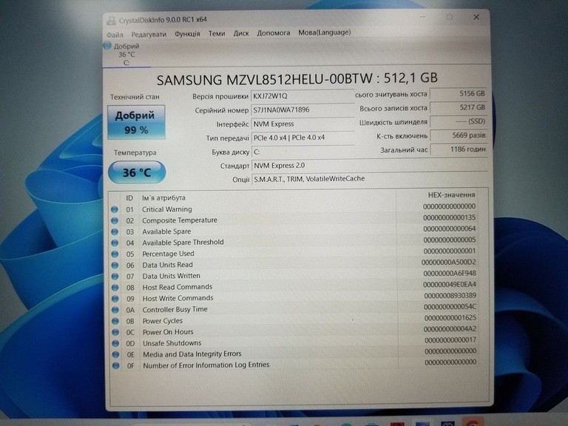Click the total hours value 1186 годин

coord(459,149)
